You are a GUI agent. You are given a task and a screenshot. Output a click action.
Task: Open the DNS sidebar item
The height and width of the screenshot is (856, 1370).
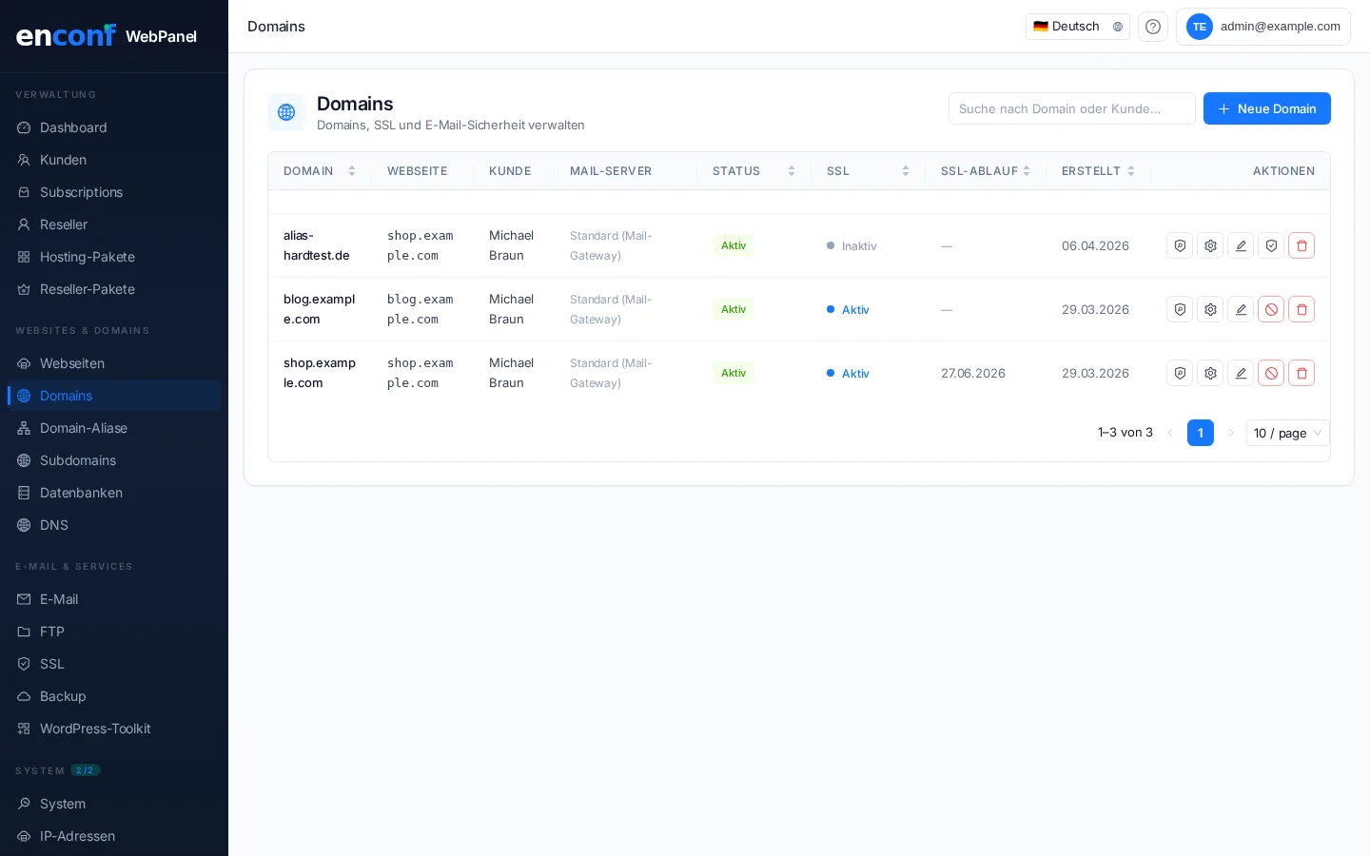click(x=54, y=525)
